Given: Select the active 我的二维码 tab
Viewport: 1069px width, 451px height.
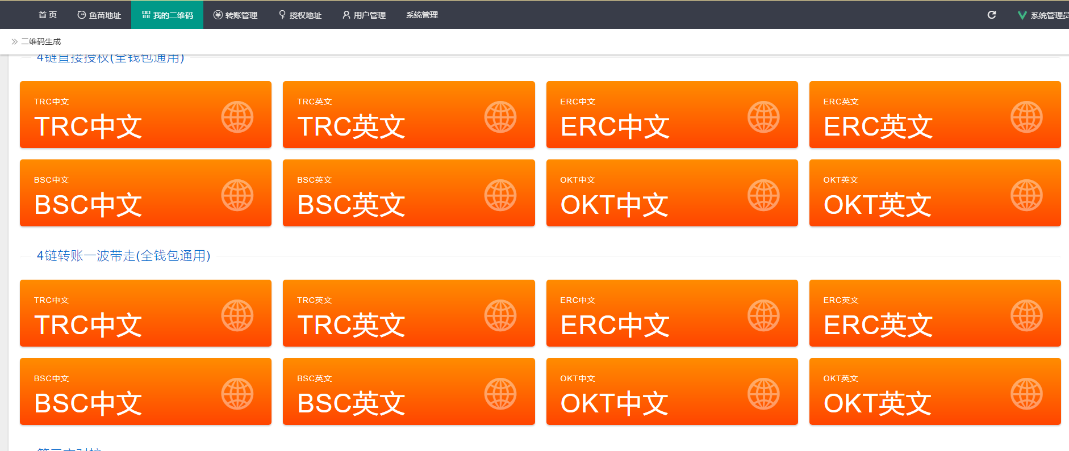Looking at the screenshot, I should click(x=168, y=15).
